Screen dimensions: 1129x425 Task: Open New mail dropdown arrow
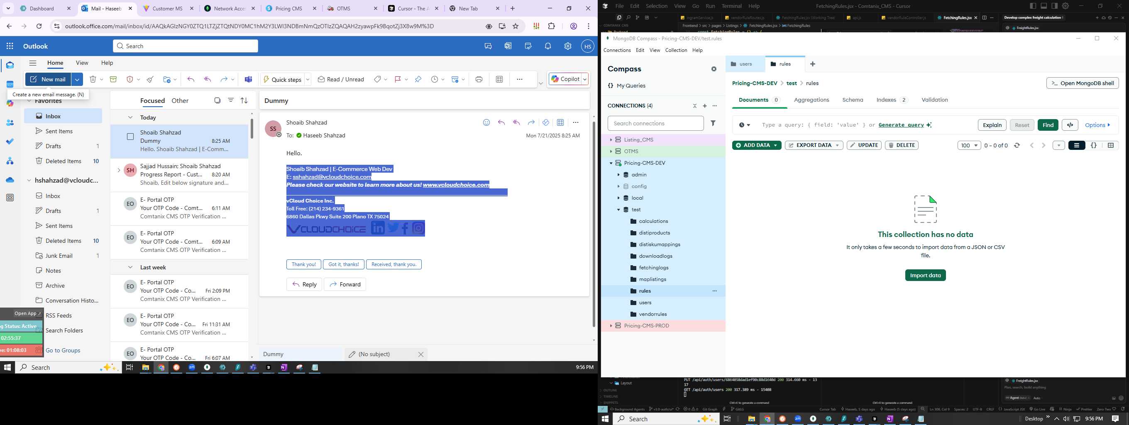pos(77,79)
